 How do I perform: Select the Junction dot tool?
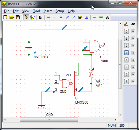click(x=61, y=17)
